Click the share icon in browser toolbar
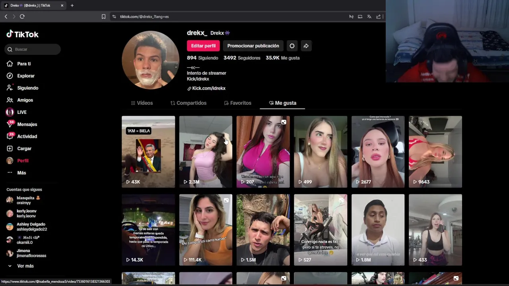Image resolution: width=509 pixels, height=286 pixels. [378, 17]
